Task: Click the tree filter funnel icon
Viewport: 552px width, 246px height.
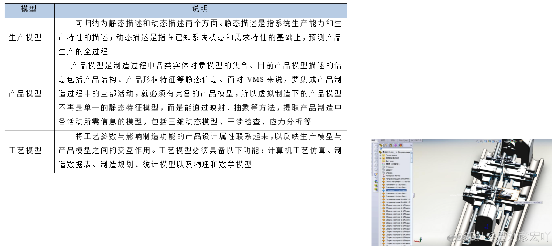Action: pos(381,149)
